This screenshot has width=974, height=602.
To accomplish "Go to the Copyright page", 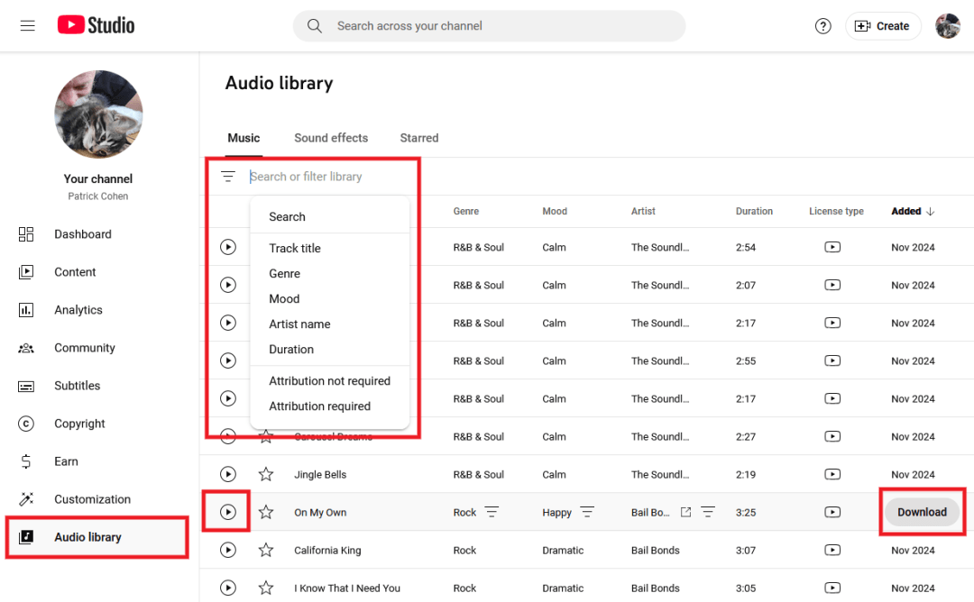I will [80, 423].
